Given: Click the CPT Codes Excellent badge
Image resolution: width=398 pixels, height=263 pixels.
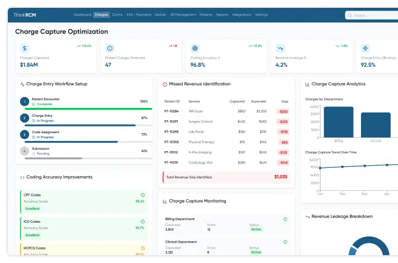Looking at the screenshot, I should pyautogui.click(x=33, y=209).
